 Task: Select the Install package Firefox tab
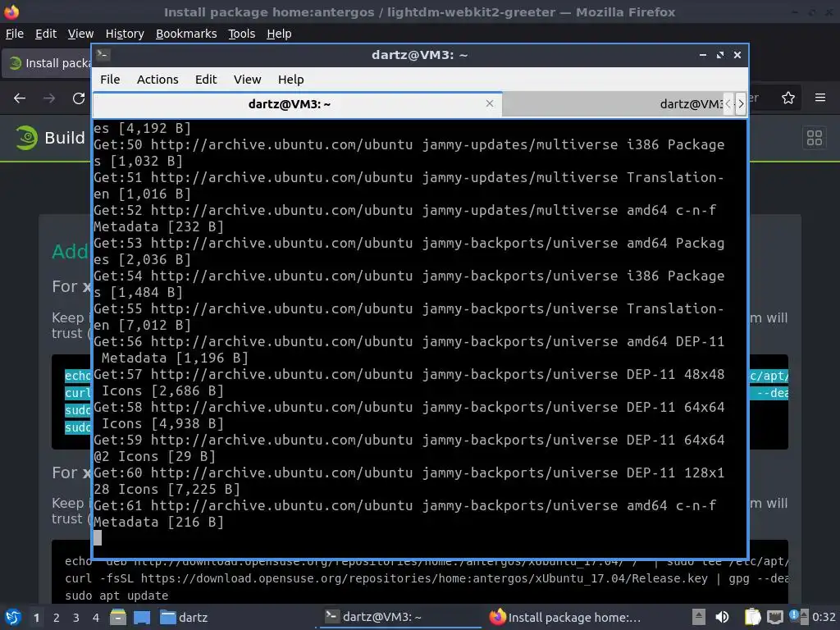pyautogui.click(x=47, y=63)
